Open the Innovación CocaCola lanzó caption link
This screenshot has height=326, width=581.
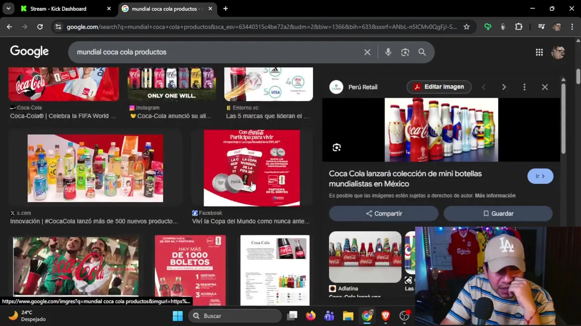(94, 221)
